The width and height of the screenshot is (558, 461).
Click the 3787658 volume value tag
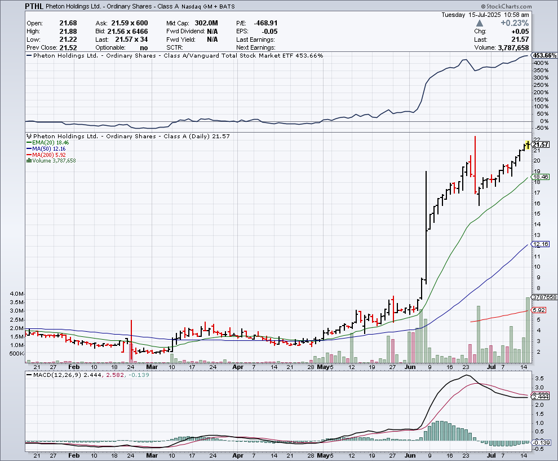544,297
